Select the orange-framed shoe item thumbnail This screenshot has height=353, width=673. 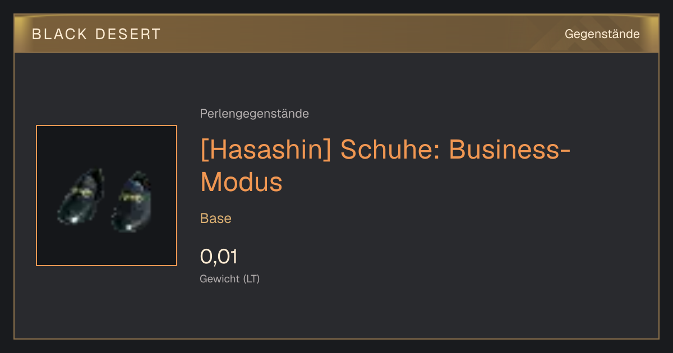click(x=107, y=196)
